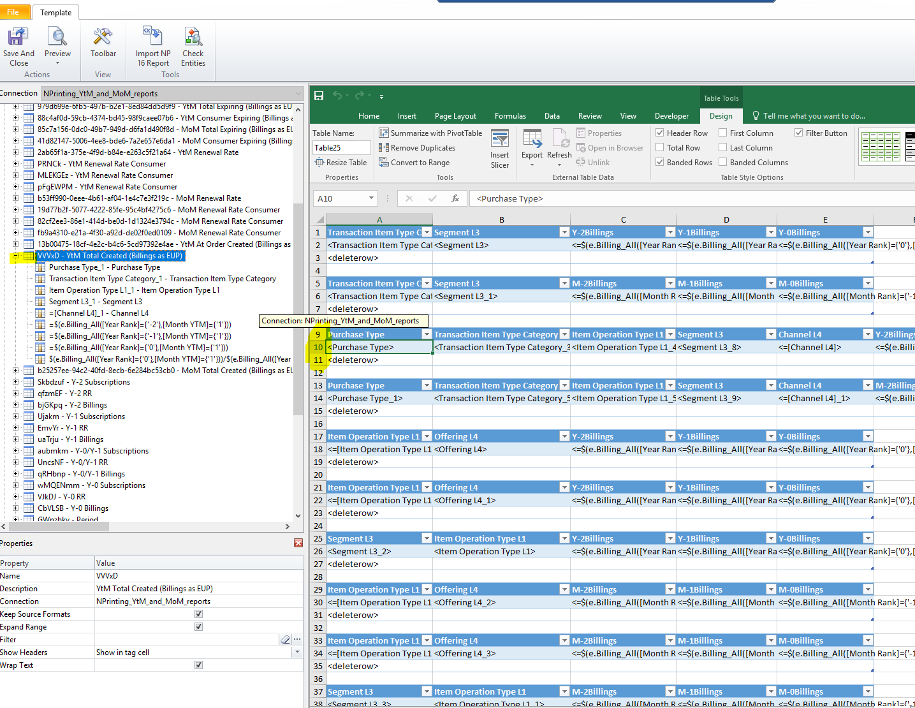
Task: Open the Preview tool
Action: pos(57,46)
